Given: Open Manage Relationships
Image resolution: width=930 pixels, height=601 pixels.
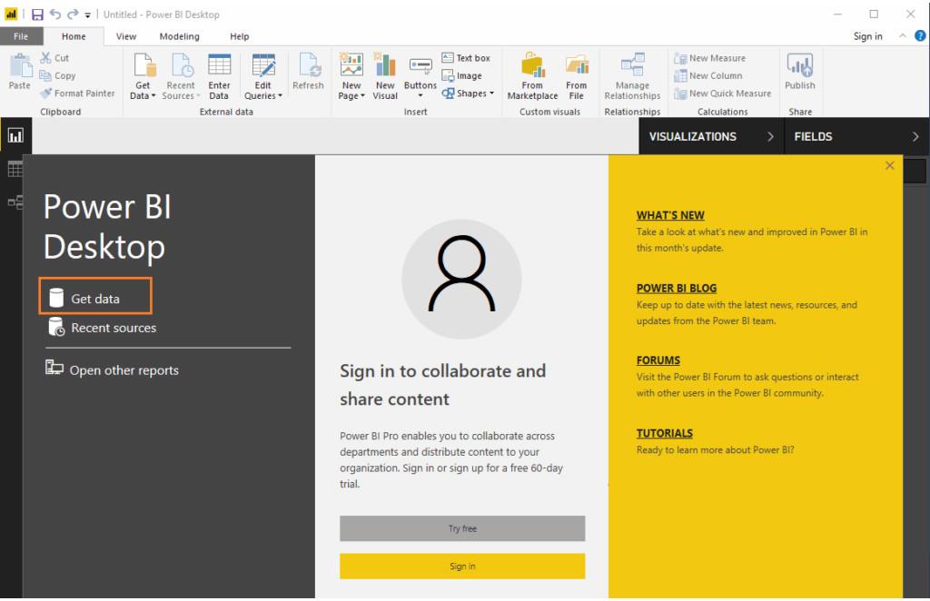Looking at the screenshot, I should (632, 76).
